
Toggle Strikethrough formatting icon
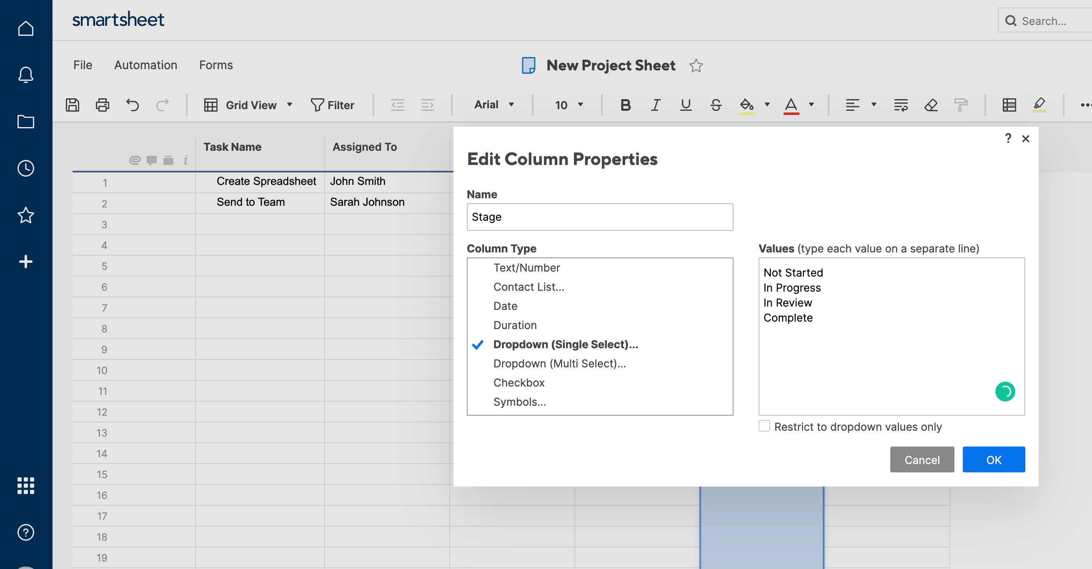tap(716, 105)
